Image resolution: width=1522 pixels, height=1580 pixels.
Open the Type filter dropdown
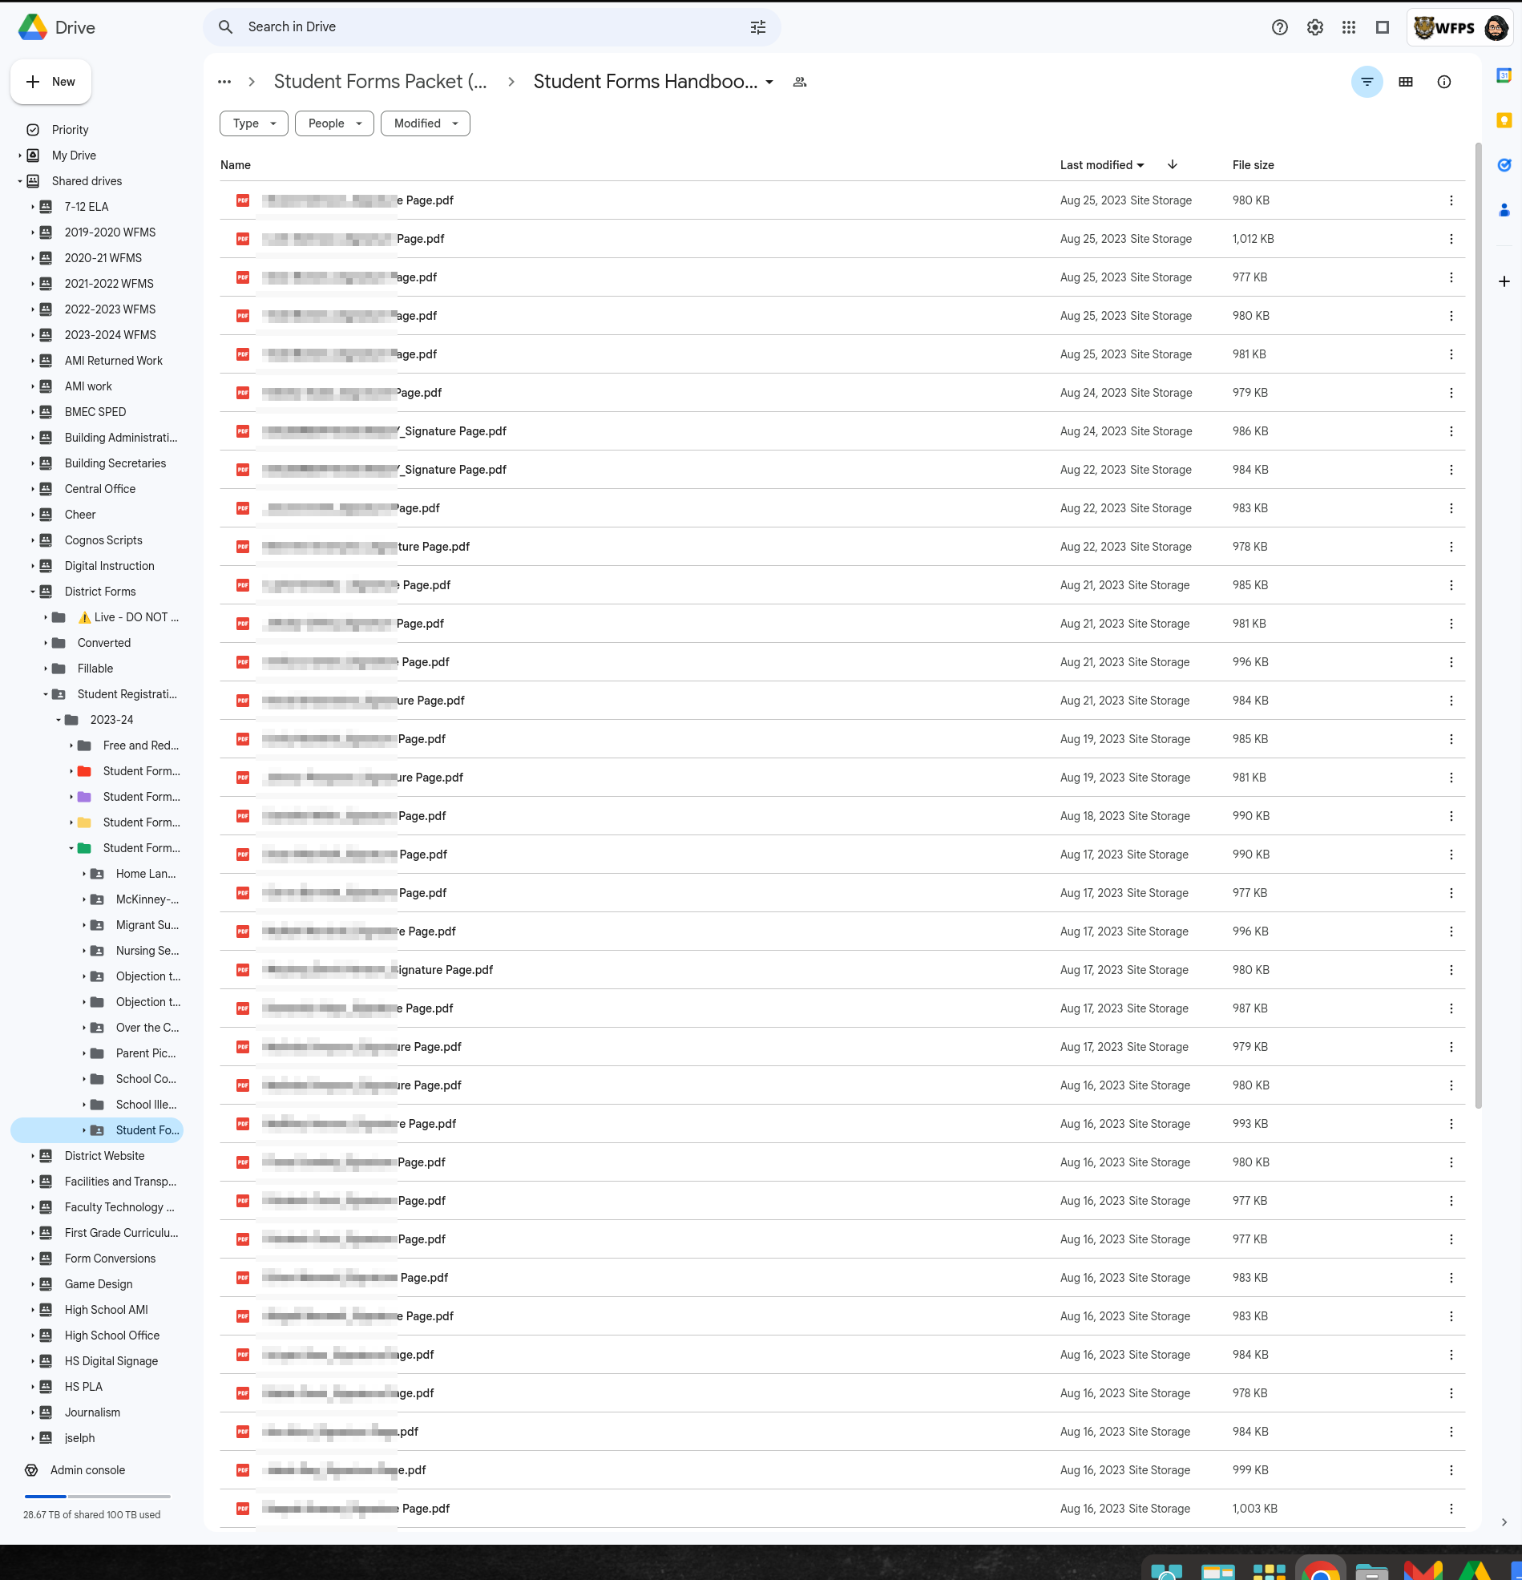pos(254,123)
